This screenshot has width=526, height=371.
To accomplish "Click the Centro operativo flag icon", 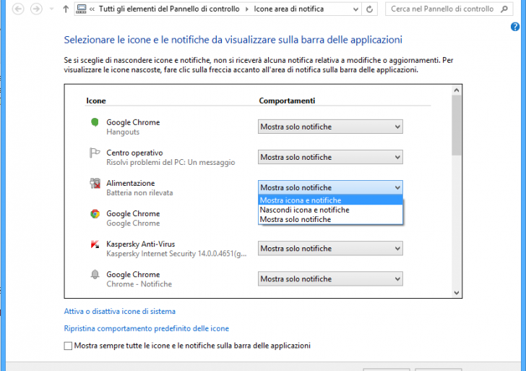I will [x=95, y=153].
